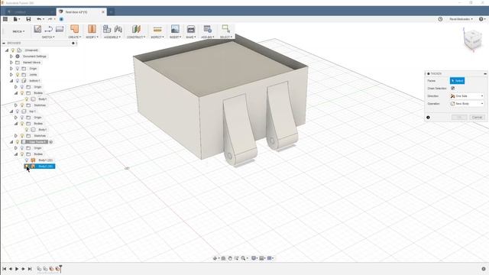Image resolution: width=489 pixels, height=275 pixels.
Task: Click the Joint icon in Assemble group
Action: pos(118,29)
